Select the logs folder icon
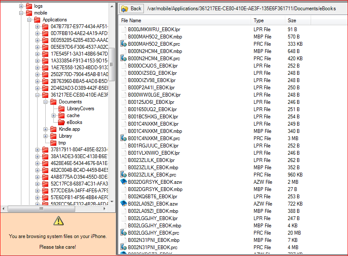 coord(29,6)
